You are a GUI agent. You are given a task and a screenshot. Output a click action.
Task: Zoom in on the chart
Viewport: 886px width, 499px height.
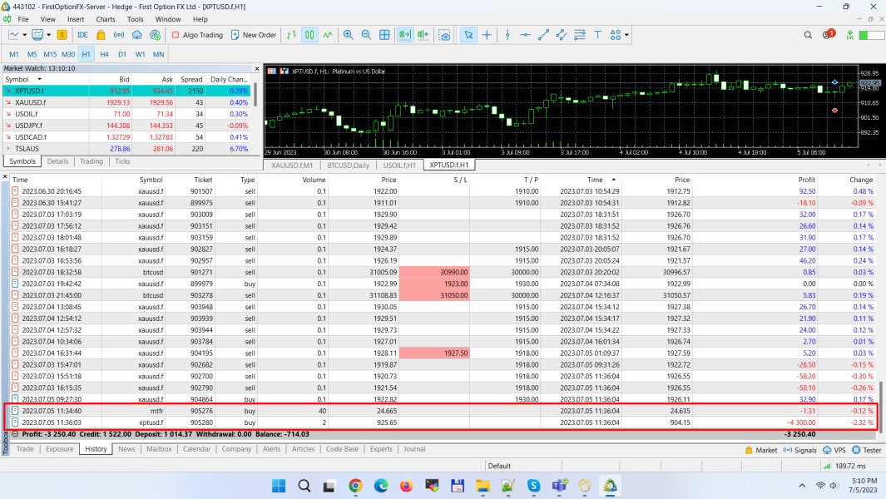point(348,35)
